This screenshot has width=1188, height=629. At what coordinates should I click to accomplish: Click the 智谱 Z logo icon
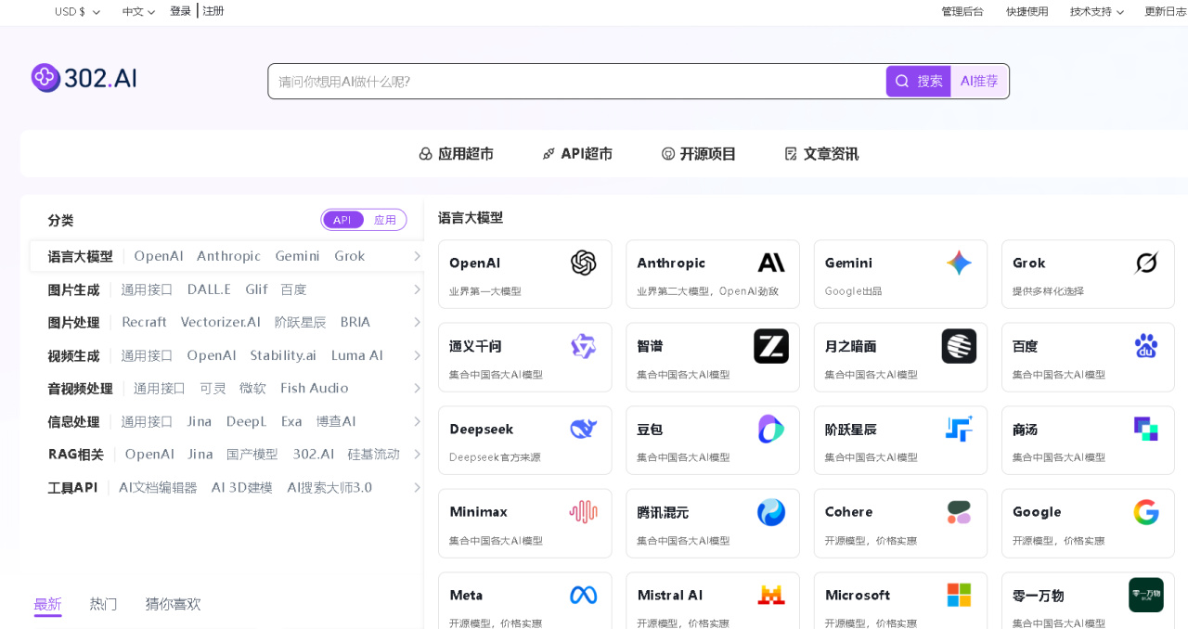(x=771, y=346)
